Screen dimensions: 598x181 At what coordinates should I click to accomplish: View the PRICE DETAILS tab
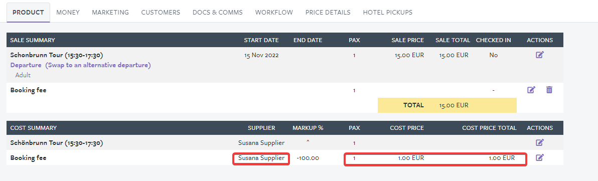click(328, 12)
